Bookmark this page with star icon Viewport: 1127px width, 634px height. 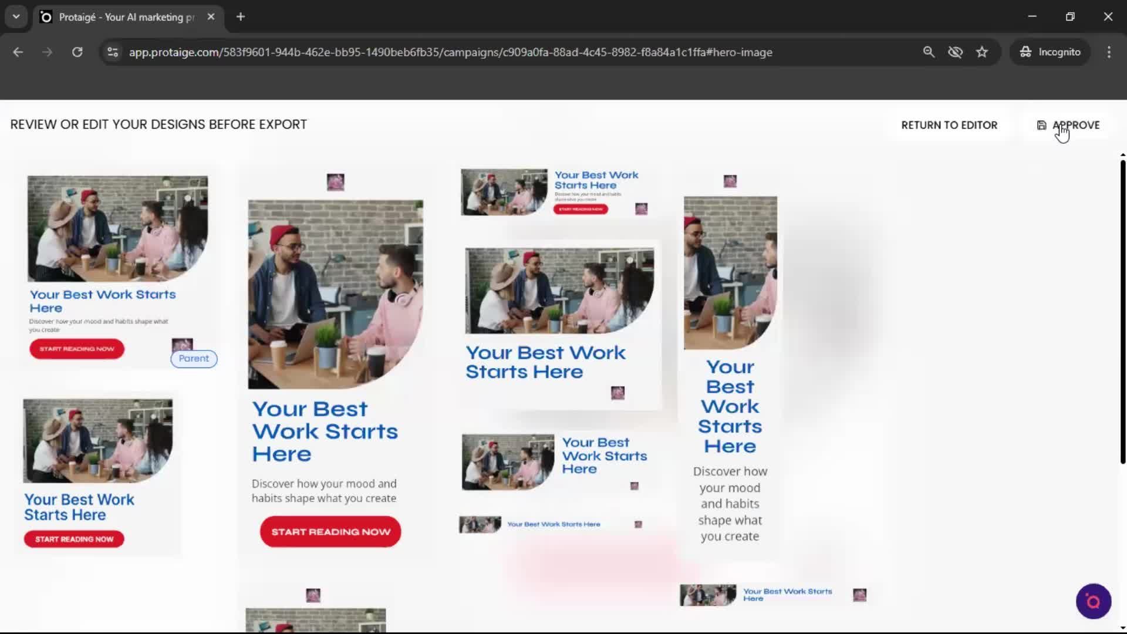982,52
